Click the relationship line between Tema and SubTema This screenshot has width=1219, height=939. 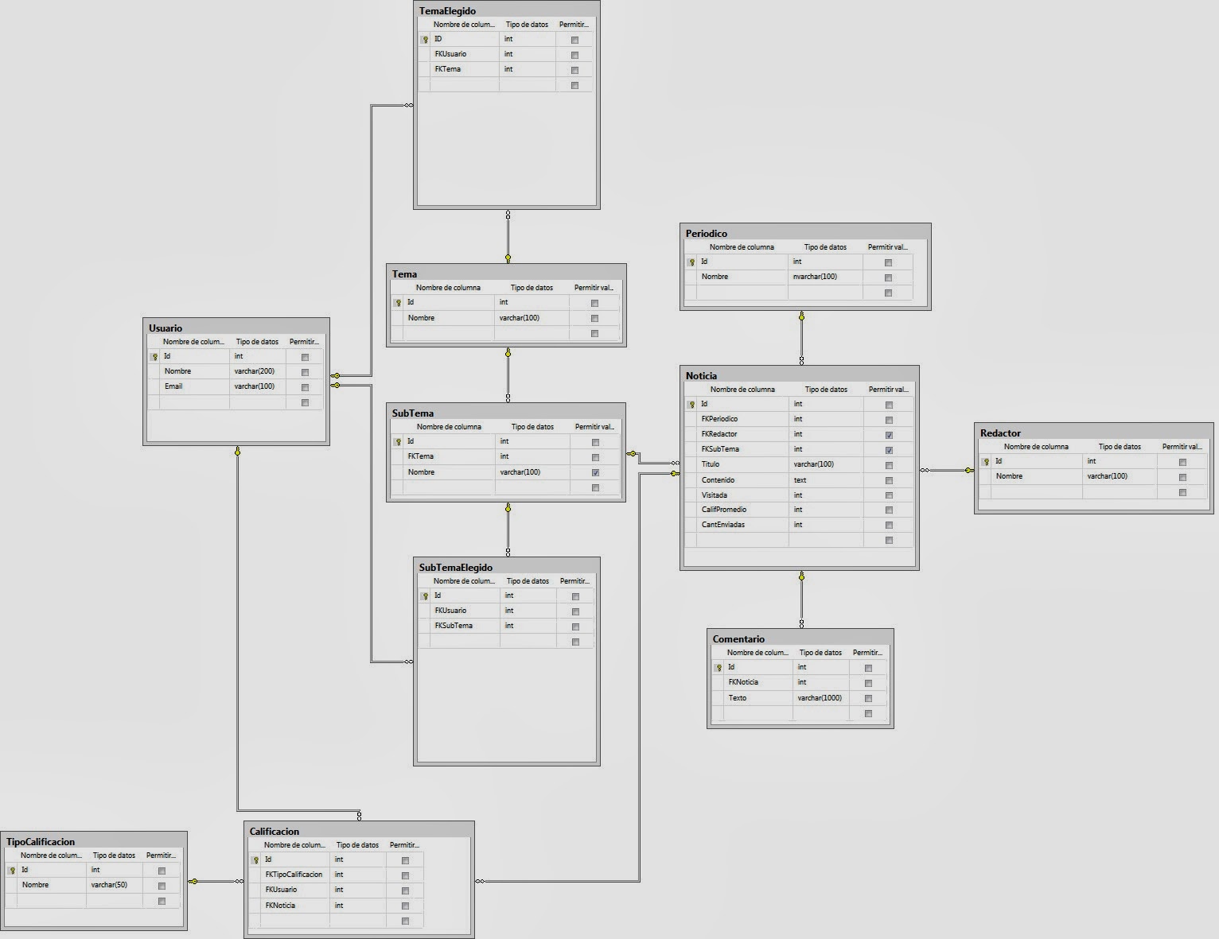507,372
